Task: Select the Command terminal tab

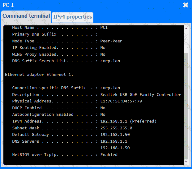Action: (x=26, y=16)
